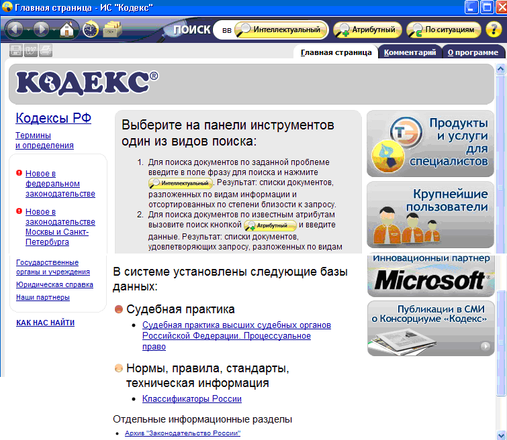
Task: Click the arrow on the Публикации в СМИ banner
Action: pyautogui.click(x=485, y=346)
